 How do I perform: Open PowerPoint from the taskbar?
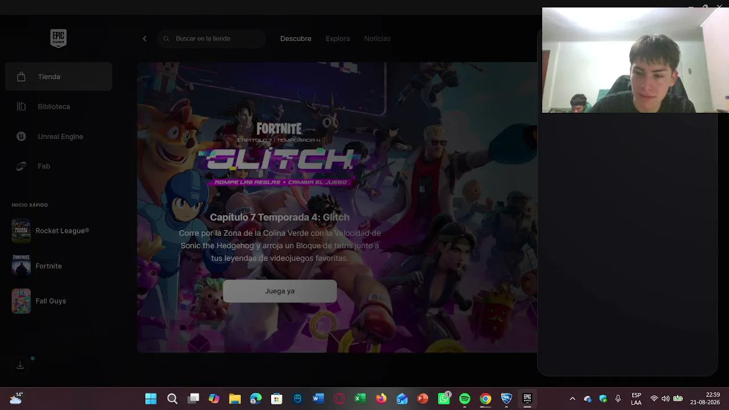(423, 399)
